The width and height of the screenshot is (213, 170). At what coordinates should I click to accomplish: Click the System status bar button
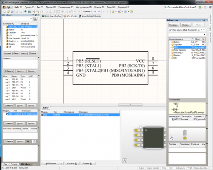[141, 168]
